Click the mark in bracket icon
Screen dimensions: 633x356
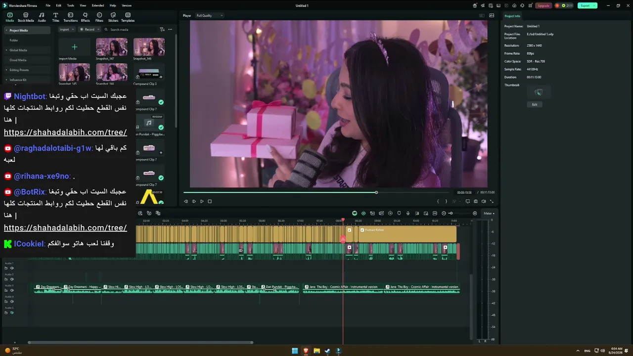438,201
